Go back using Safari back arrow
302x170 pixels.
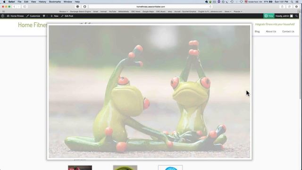coord(14,7)
